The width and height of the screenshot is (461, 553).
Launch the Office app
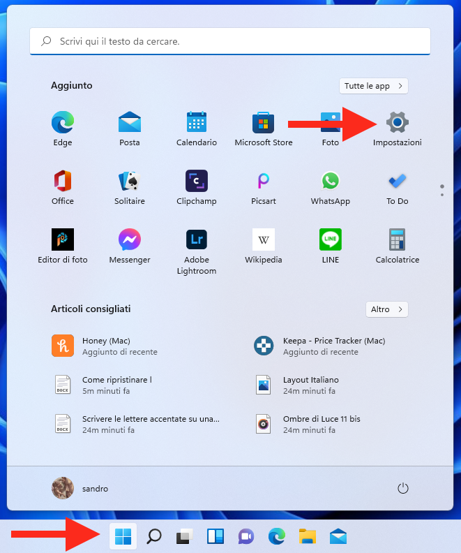pyautogui.click(x=63, y=187)
